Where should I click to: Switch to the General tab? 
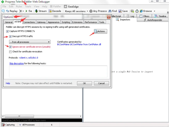9,22
